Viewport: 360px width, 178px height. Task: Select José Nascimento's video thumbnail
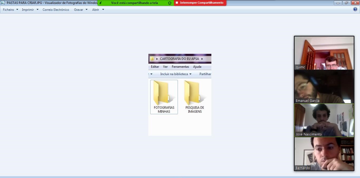[324, 120]
